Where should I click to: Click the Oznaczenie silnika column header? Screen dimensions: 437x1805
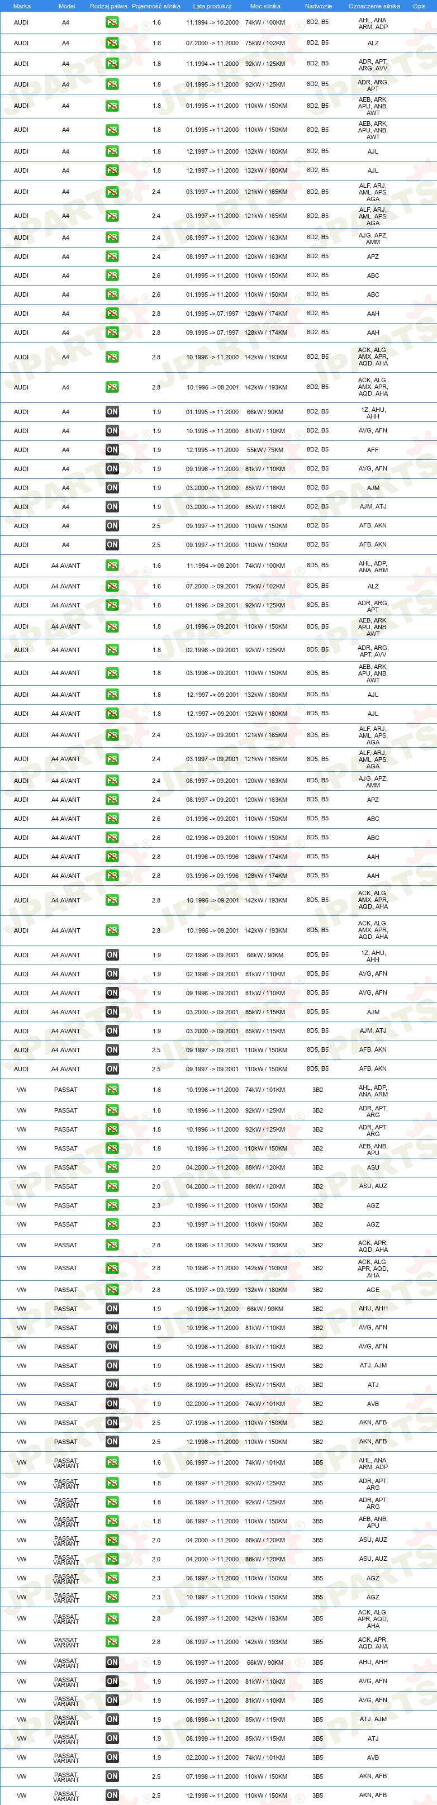tap(374, 6)
